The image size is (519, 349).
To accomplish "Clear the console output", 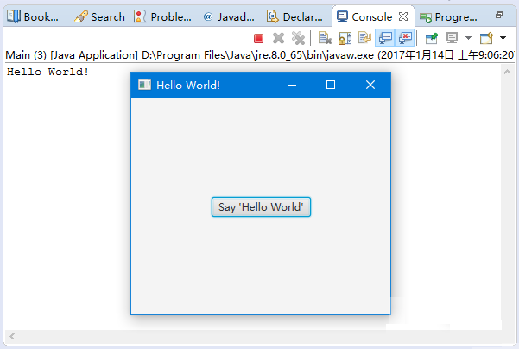I will 325,38.
